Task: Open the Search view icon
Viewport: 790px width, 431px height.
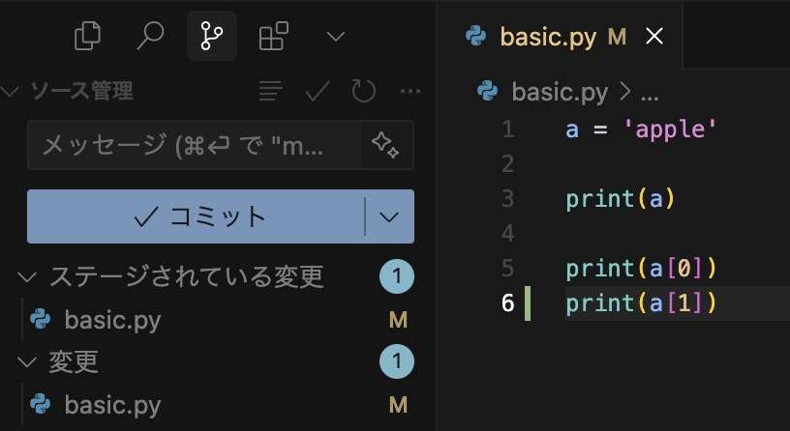Action: tap(150, 36)
